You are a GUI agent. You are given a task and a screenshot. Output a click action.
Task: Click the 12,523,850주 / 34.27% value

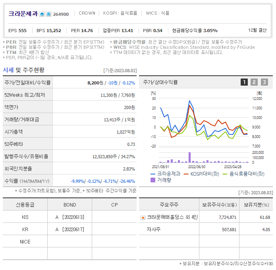pyautogui.click(x=114, y=157)
